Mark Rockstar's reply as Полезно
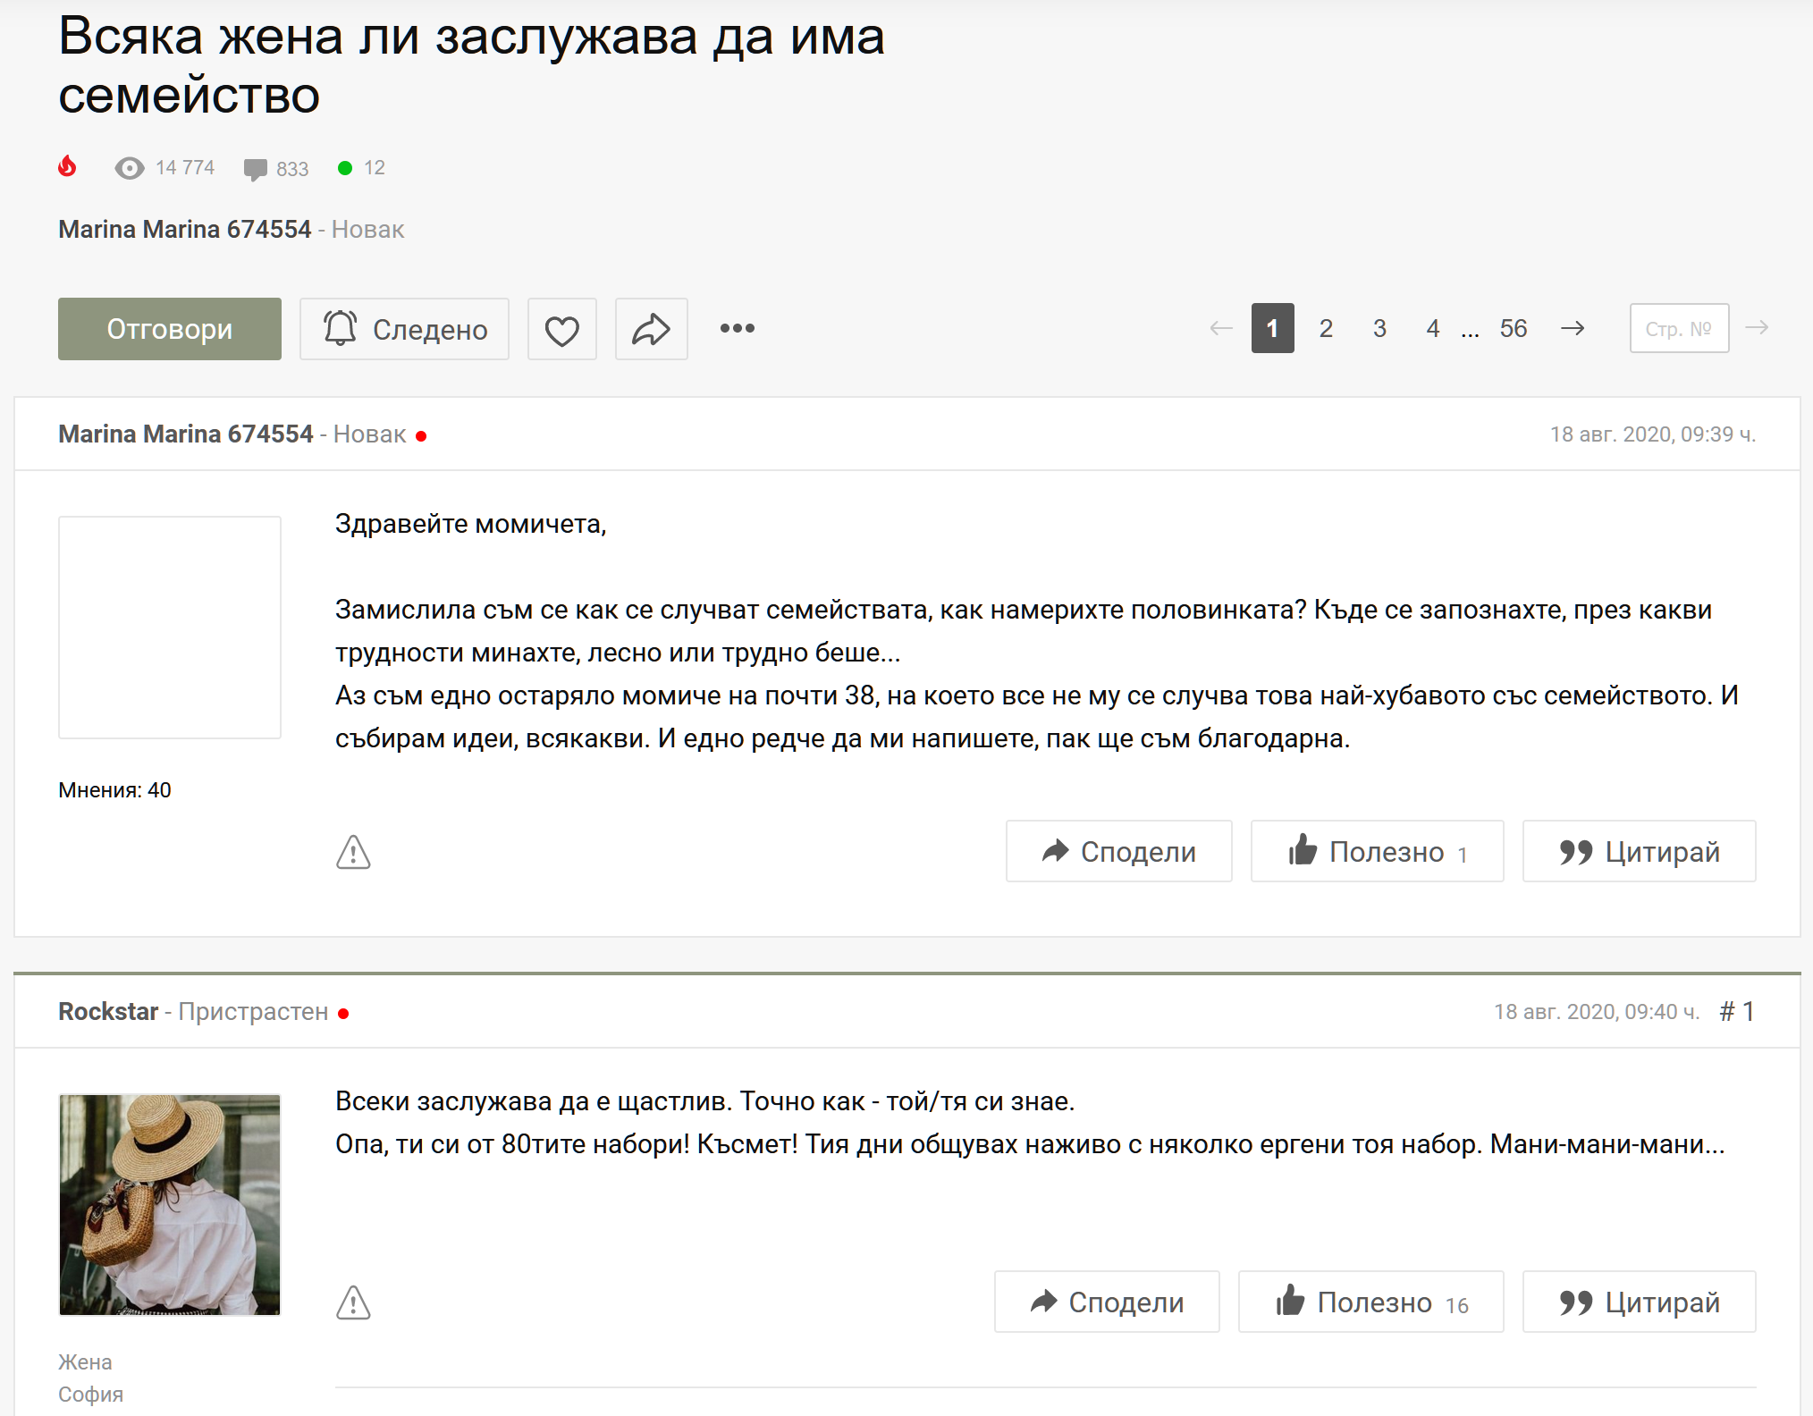Screen dimensions: 1813x1416 click(x=1370, y=1302)
